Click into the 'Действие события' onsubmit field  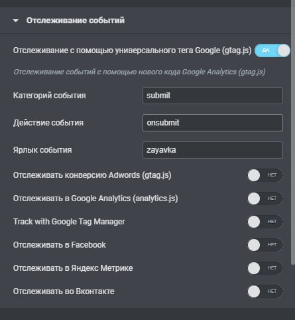pos(213,123)
